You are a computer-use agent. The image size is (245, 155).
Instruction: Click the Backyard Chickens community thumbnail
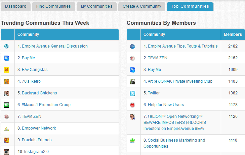pos(6,93)
